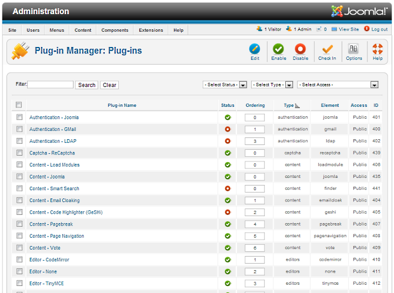394x293 pixels.
Task: Click ordering field of Content - Pagebreak
Action: 255,224
